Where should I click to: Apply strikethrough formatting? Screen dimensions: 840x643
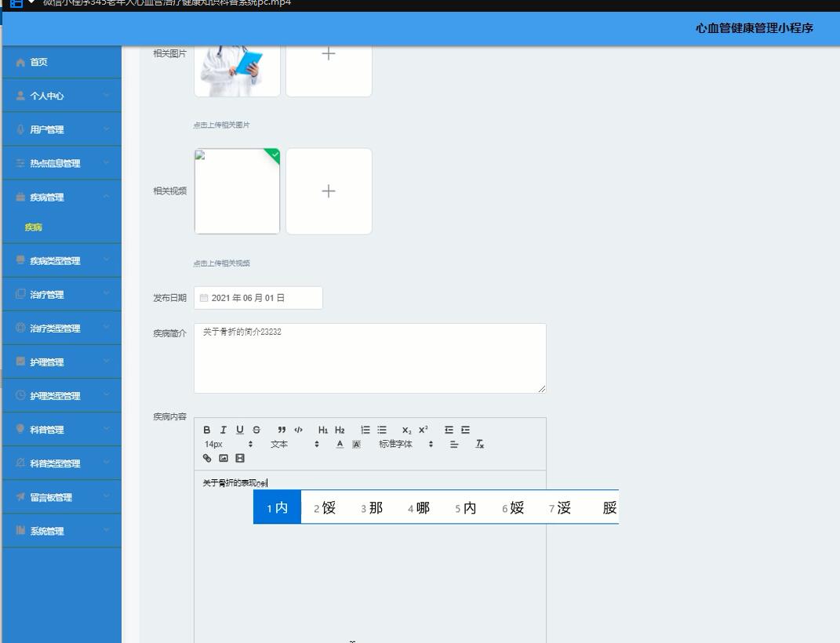[256, 430]
